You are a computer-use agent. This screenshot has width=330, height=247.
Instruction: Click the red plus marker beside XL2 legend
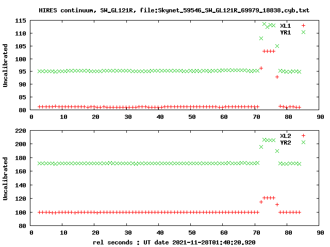point(303,136)
